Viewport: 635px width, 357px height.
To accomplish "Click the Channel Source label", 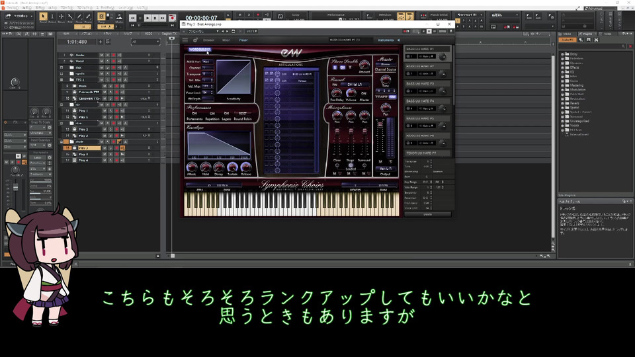I will 385,69.
